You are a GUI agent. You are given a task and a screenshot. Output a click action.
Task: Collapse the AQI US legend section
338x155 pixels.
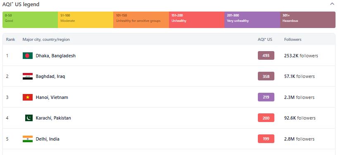point(332,4)
